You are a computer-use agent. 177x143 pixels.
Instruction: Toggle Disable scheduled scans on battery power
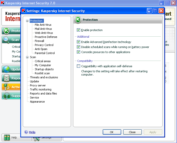[78, 47]
